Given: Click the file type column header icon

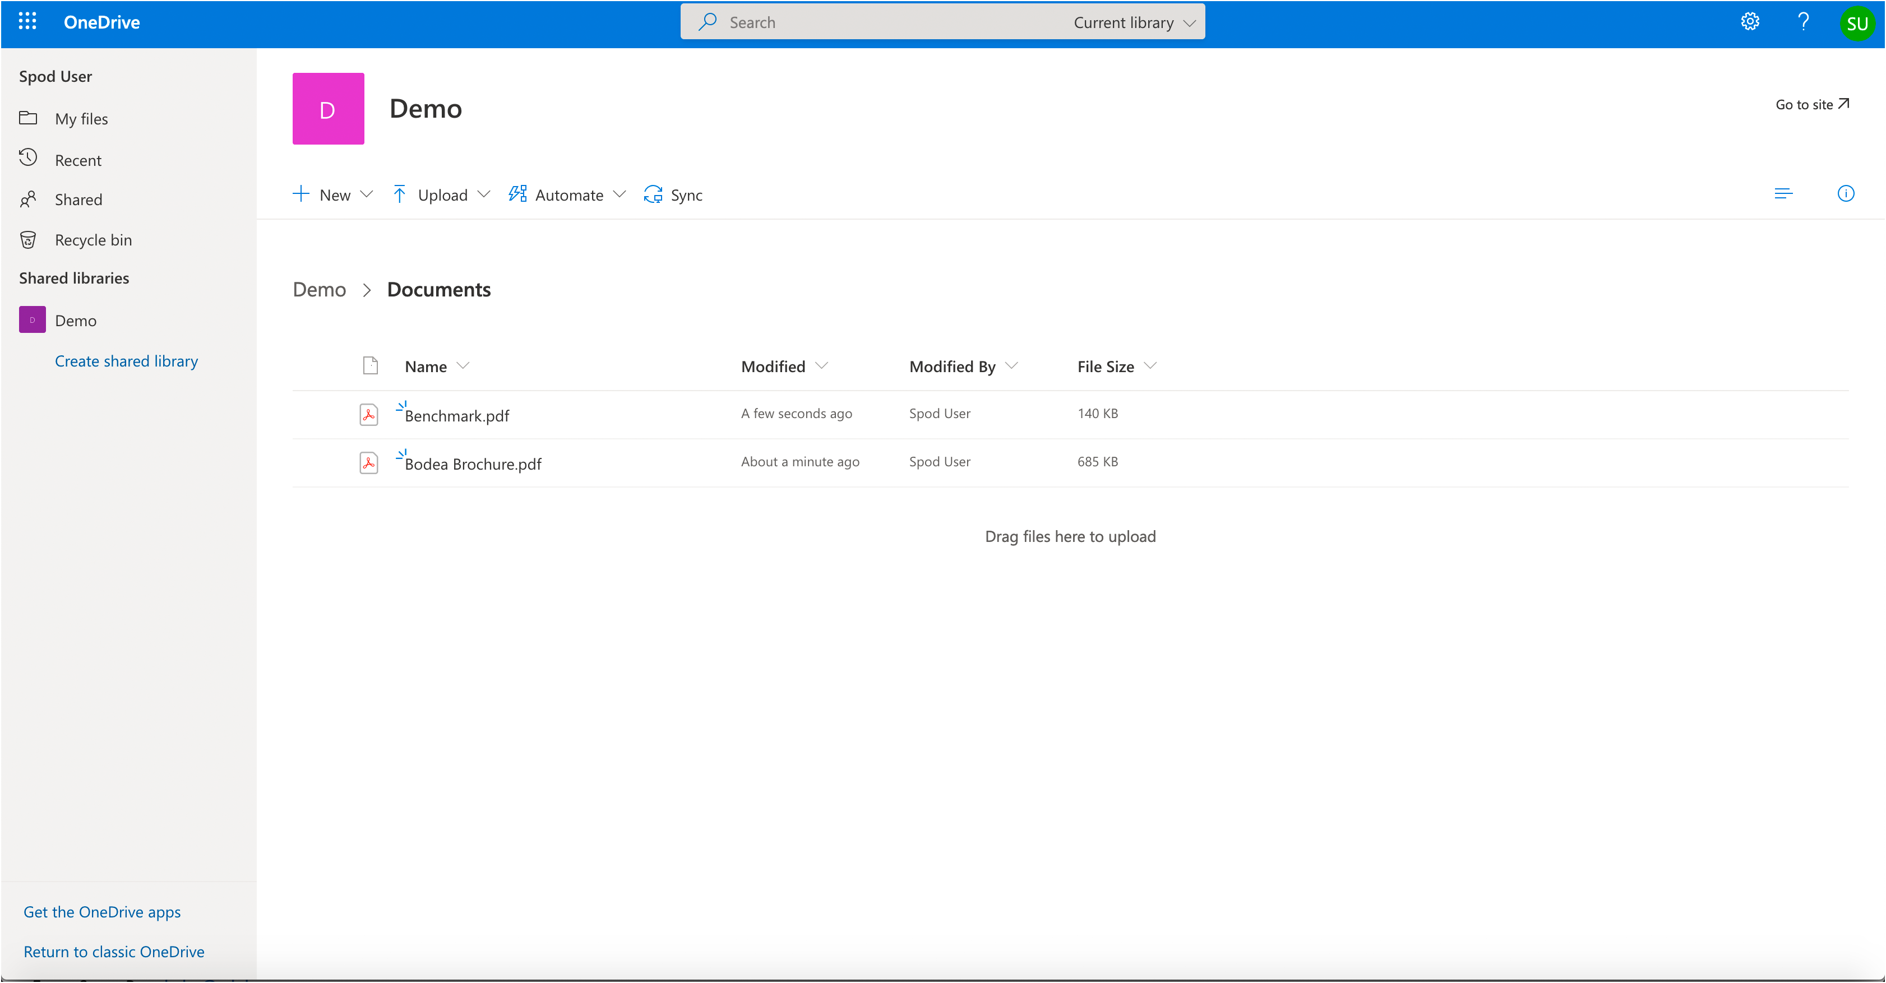Looking at the screenshot, I should (371, 366).
